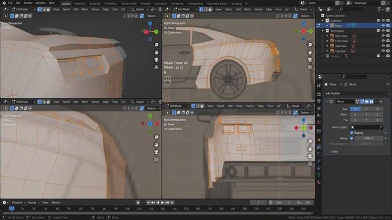The height and width of the screenshot is (220, 392).
Task: Enable Bisect X button
Action: coord(355,114)
